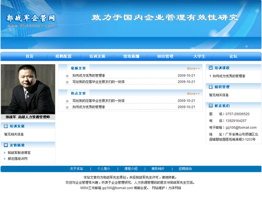Click the icon beside 培训发展 sidebar heading

5,126
